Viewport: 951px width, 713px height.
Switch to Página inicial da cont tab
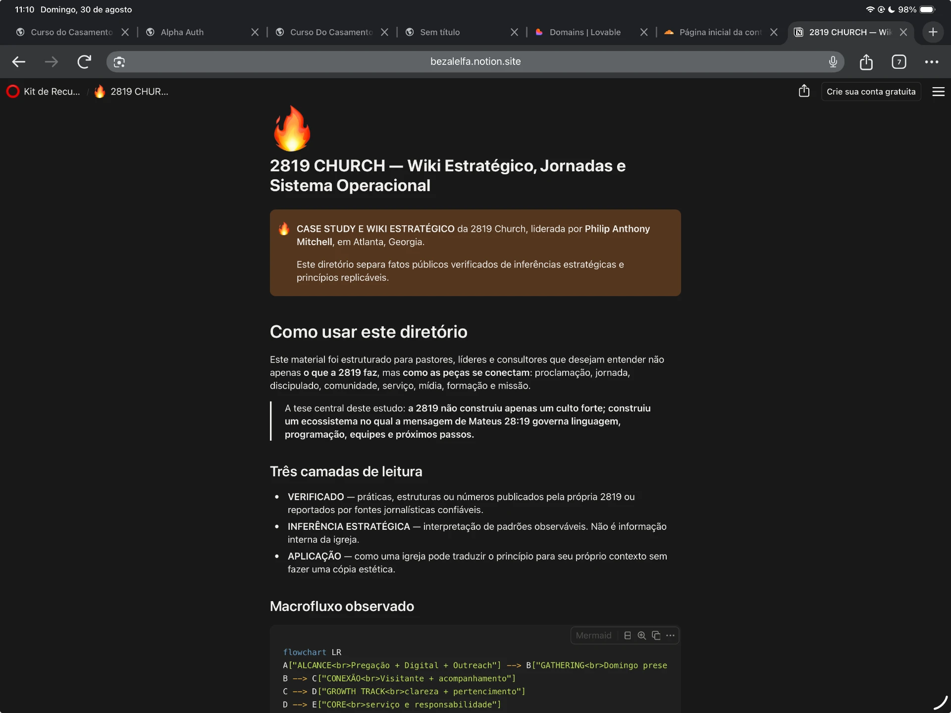720,32
